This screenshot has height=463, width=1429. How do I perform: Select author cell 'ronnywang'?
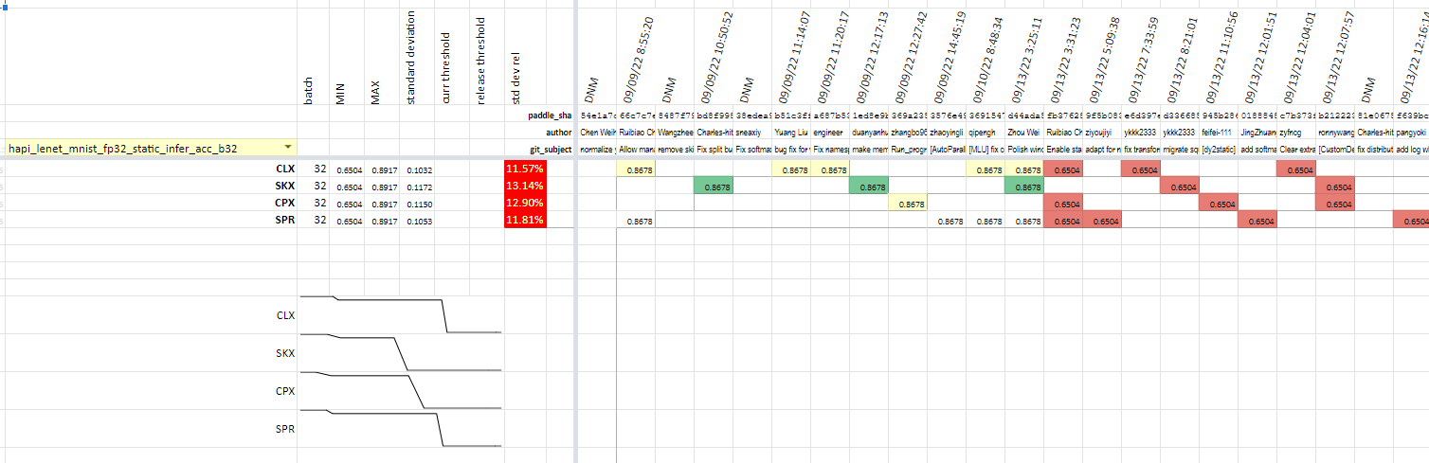(1335, 133)
